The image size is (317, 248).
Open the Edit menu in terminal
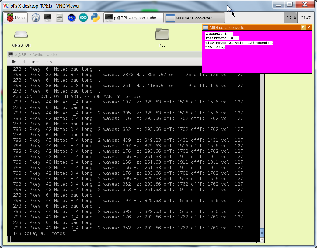(x=23, y=62)
